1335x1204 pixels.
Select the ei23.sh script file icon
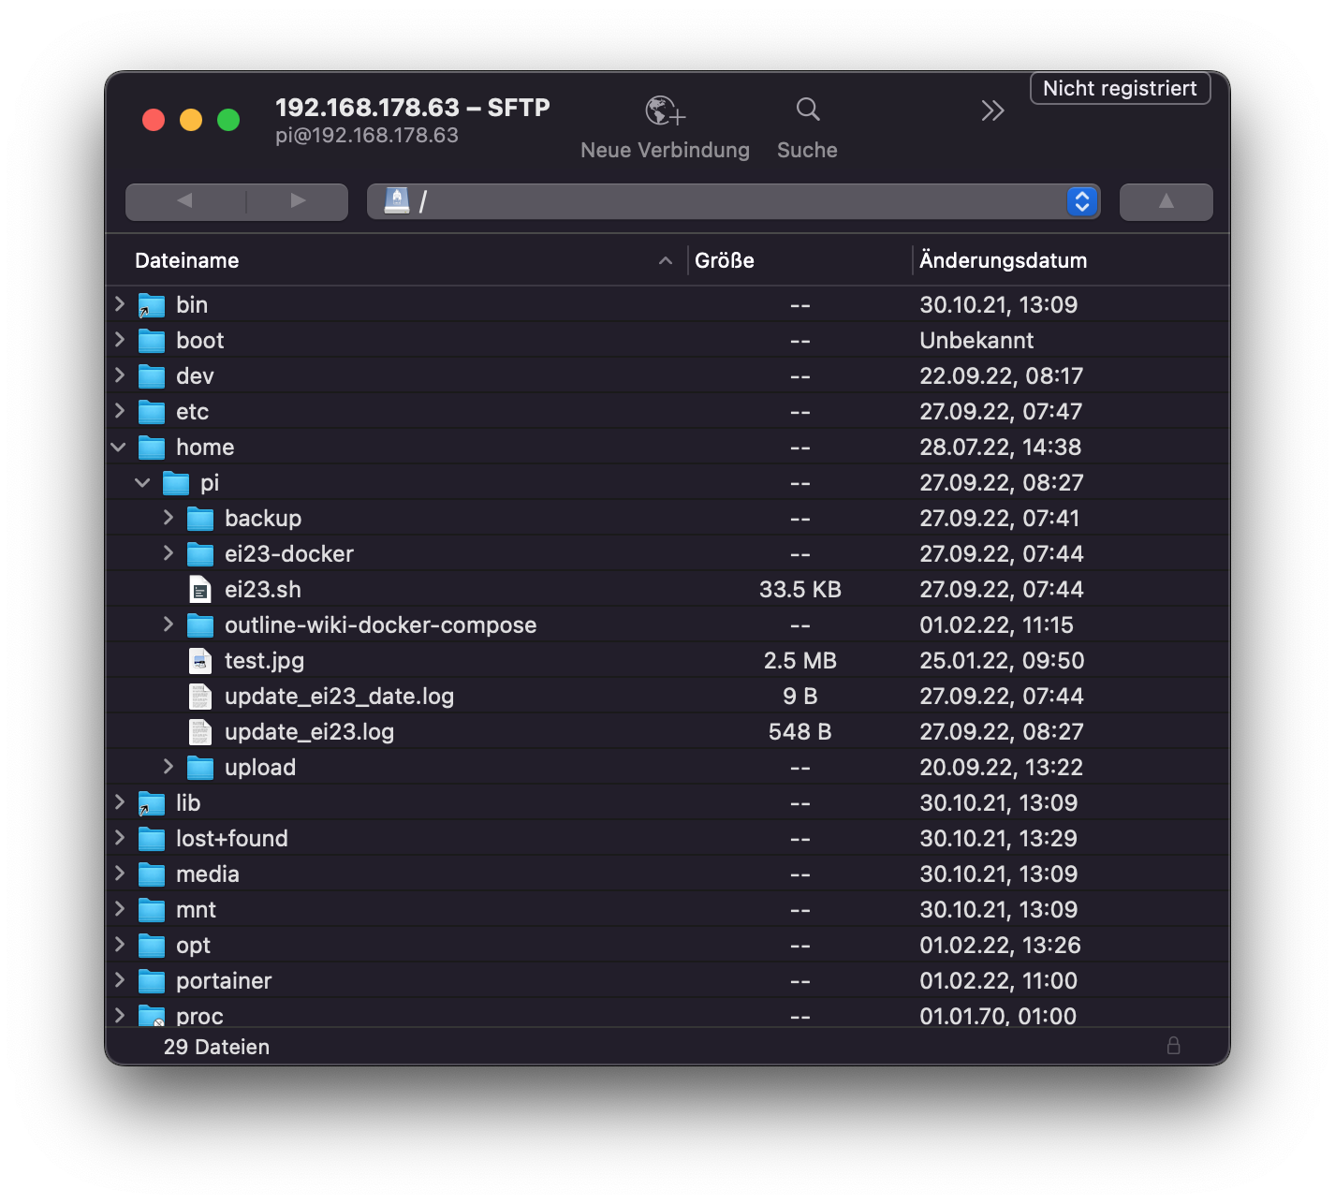(x=200, y=590)
